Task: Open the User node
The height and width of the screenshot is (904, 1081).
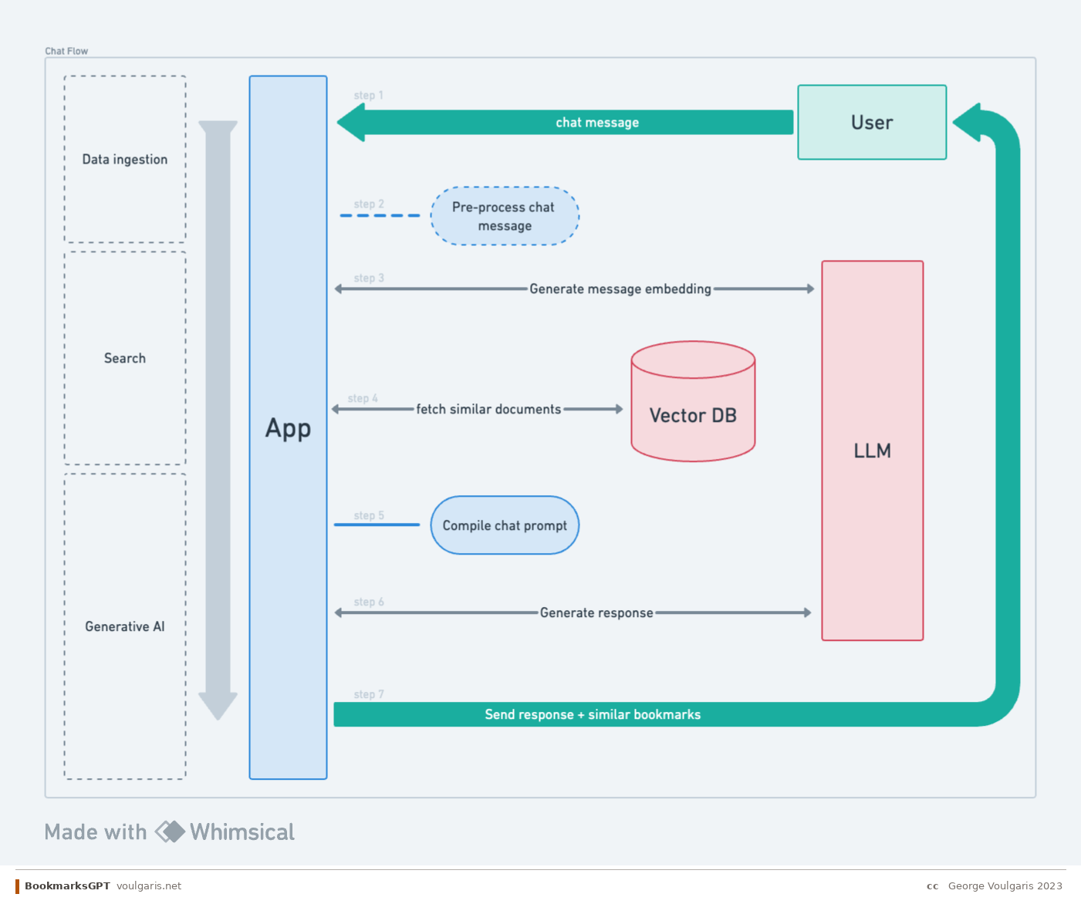Action: 871,122
